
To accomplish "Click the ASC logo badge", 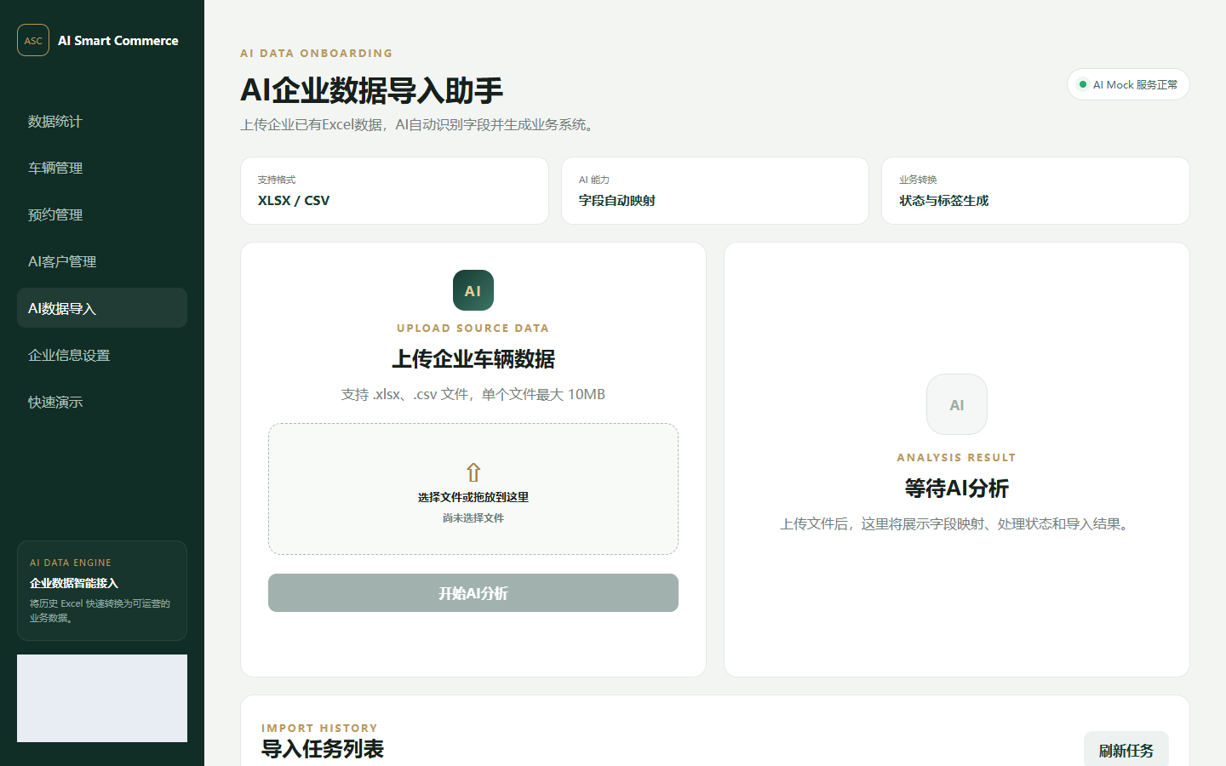I will [33, 40].
